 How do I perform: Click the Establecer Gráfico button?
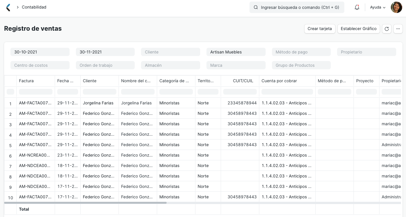point(359,29)
